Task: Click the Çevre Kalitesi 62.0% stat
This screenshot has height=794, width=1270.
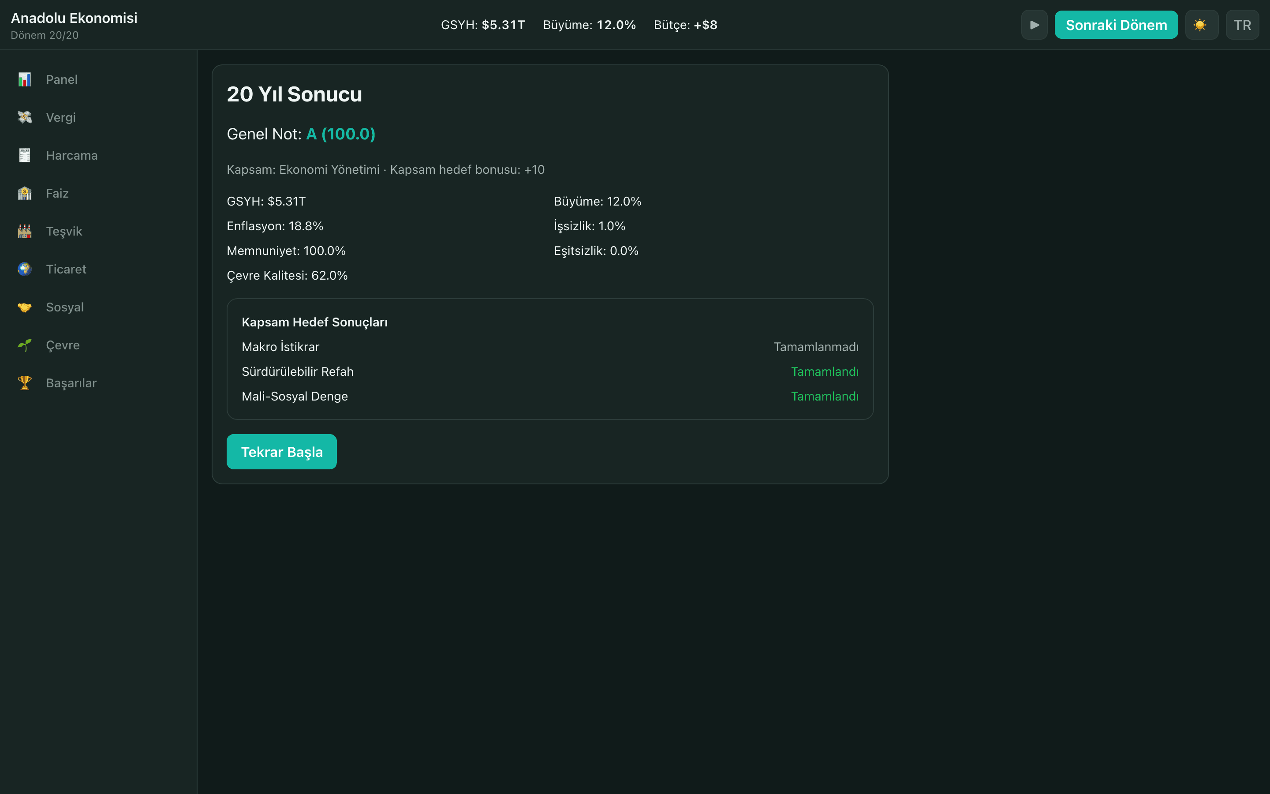Action: click(x=287, y=275)
